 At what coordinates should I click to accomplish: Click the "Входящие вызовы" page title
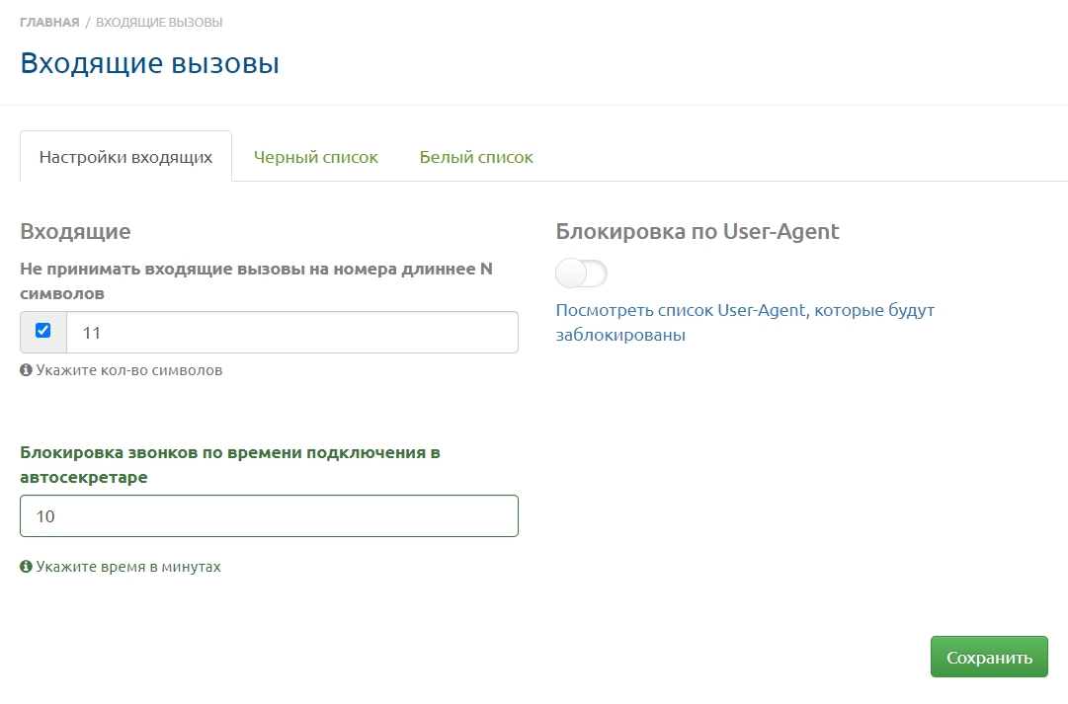149,64
